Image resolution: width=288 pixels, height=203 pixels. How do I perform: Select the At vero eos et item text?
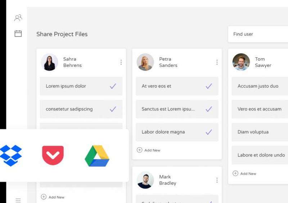tap(156, 86)
